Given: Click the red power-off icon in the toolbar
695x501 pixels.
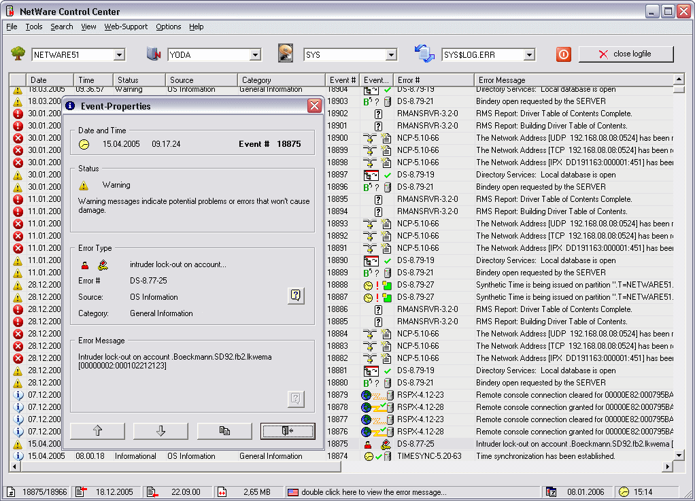Looking at the screenshot, I should (563, 54).
